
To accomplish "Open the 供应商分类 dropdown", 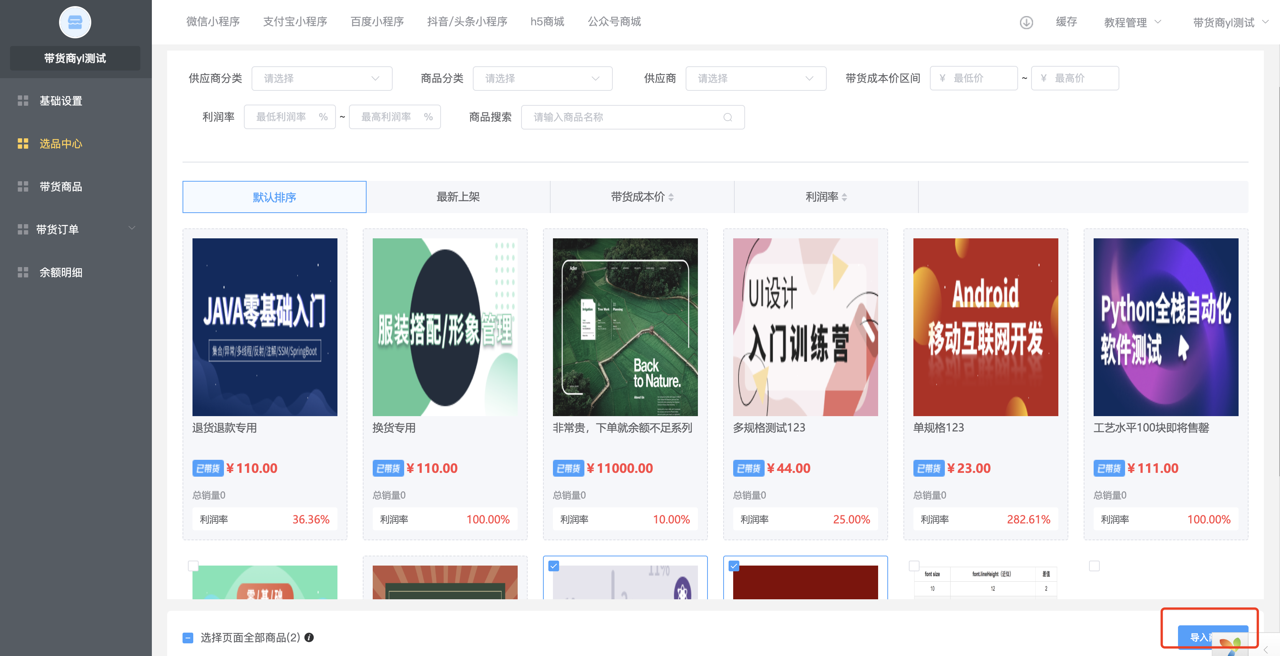I will (321, 79).
